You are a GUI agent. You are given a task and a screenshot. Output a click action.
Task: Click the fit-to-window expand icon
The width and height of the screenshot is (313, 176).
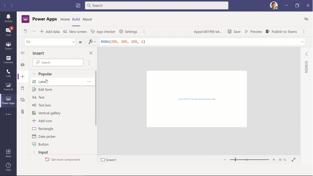point(293,160)
